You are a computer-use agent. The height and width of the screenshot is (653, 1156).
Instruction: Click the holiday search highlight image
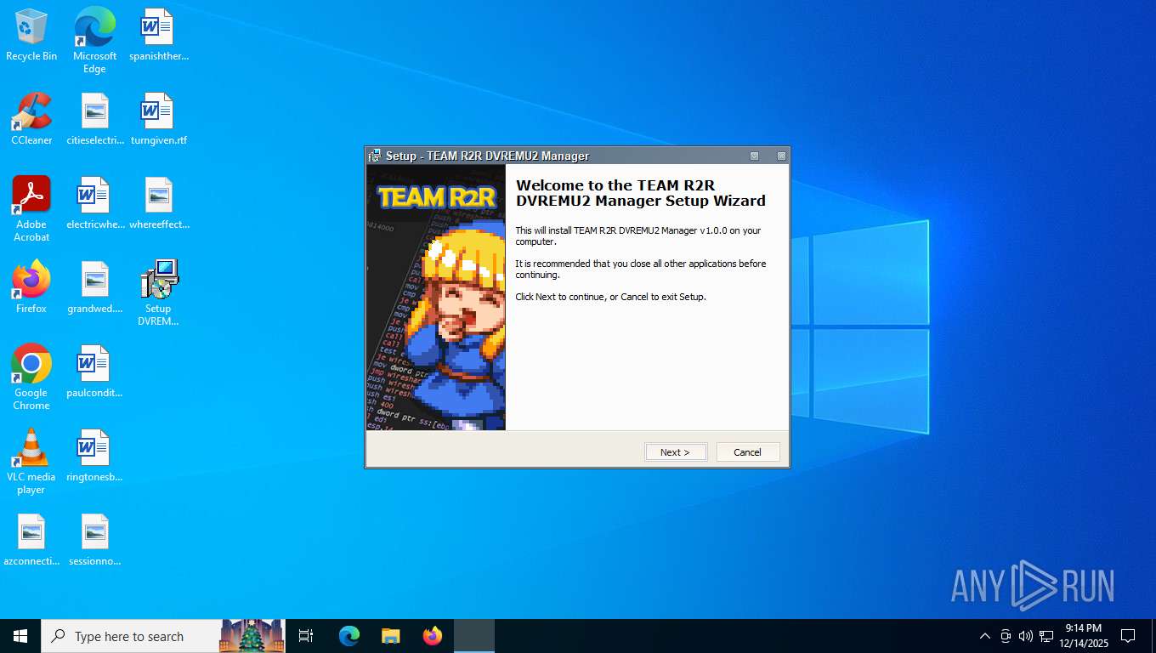pos(252,636)
